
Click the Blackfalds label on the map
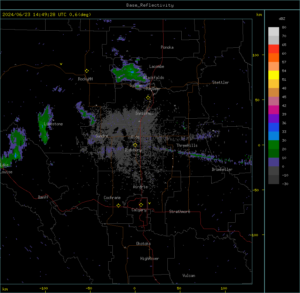[153, 78]
